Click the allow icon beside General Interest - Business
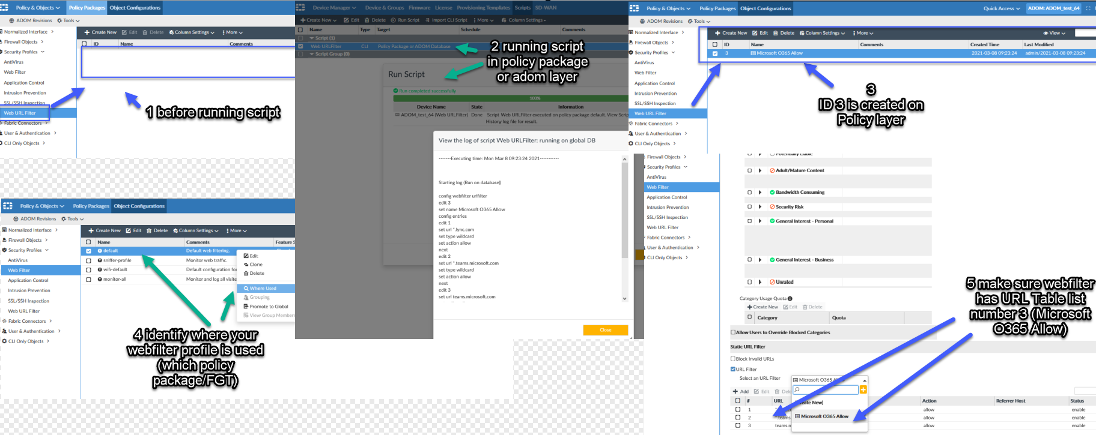Screen dimensions: 1096x435 (772, 260)
